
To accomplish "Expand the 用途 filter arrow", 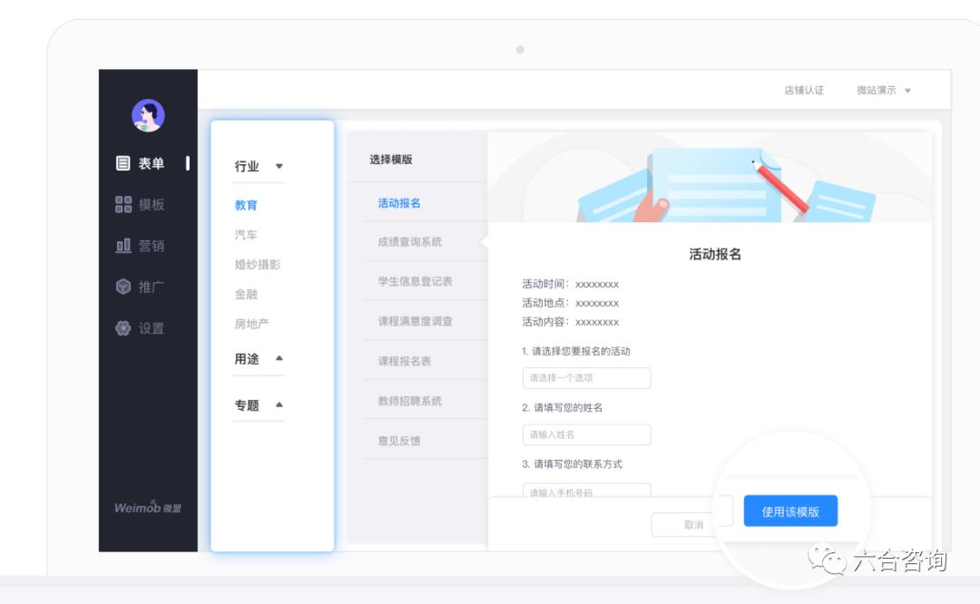I will (x=279, y=358).
